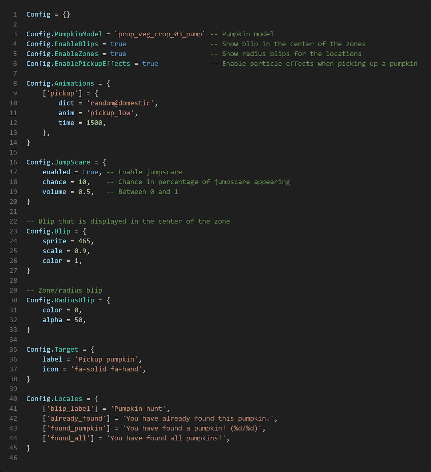The image size is (431, 472).
Task: Click the 'Pumpkin hunt' string
Action: point(138,409)
